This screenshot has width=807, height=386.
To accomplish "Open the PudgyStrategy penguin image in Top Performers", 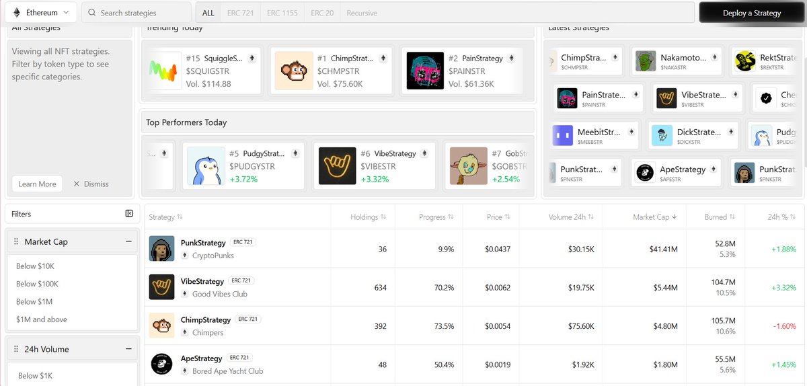I will 206,166.
